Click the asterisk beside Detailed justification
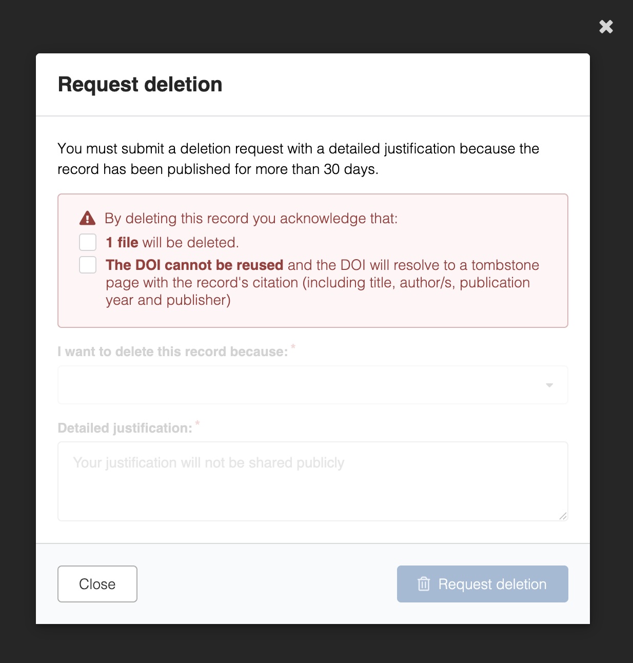Image resolution: width=633 pixels, height=663 pixels. (197, 424)
